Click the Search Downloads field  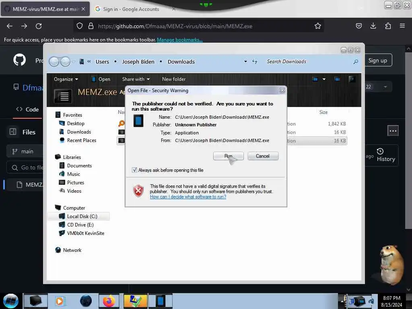coord(307,62)
